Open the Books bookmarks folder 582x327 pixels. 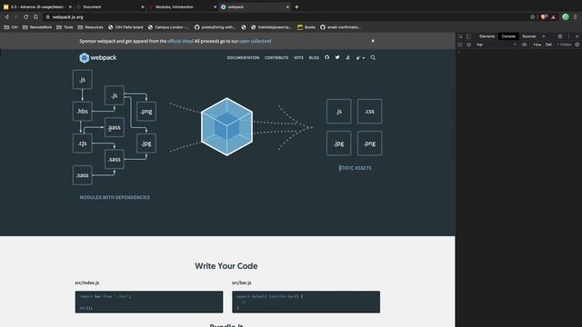click(x=306, y=27)
